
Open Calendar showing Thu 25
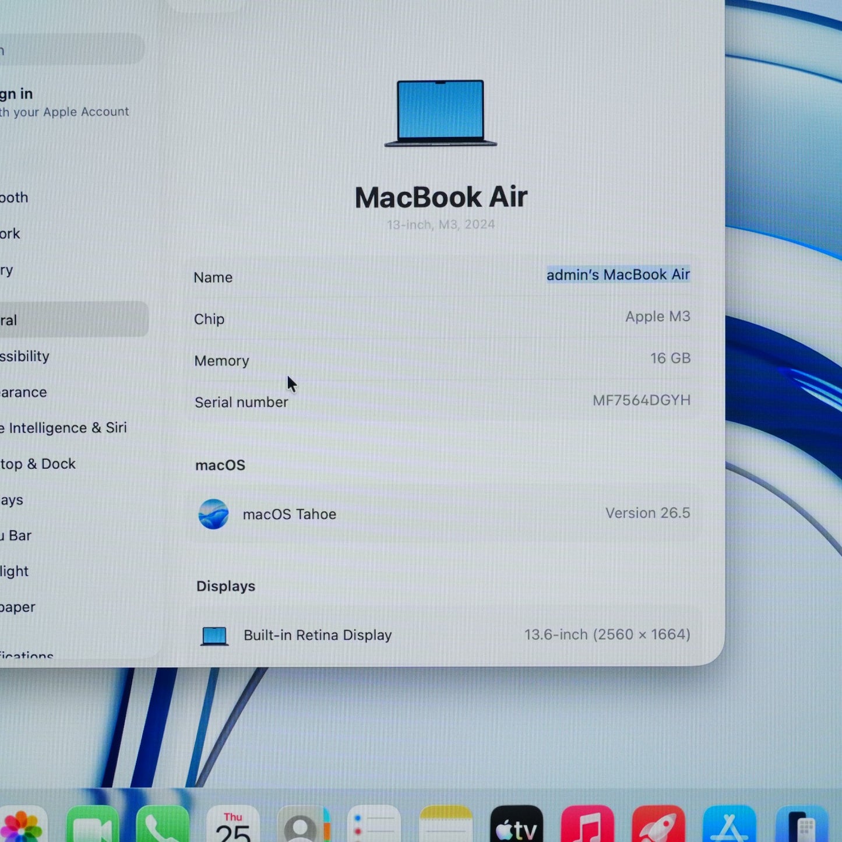pos(233,824)
